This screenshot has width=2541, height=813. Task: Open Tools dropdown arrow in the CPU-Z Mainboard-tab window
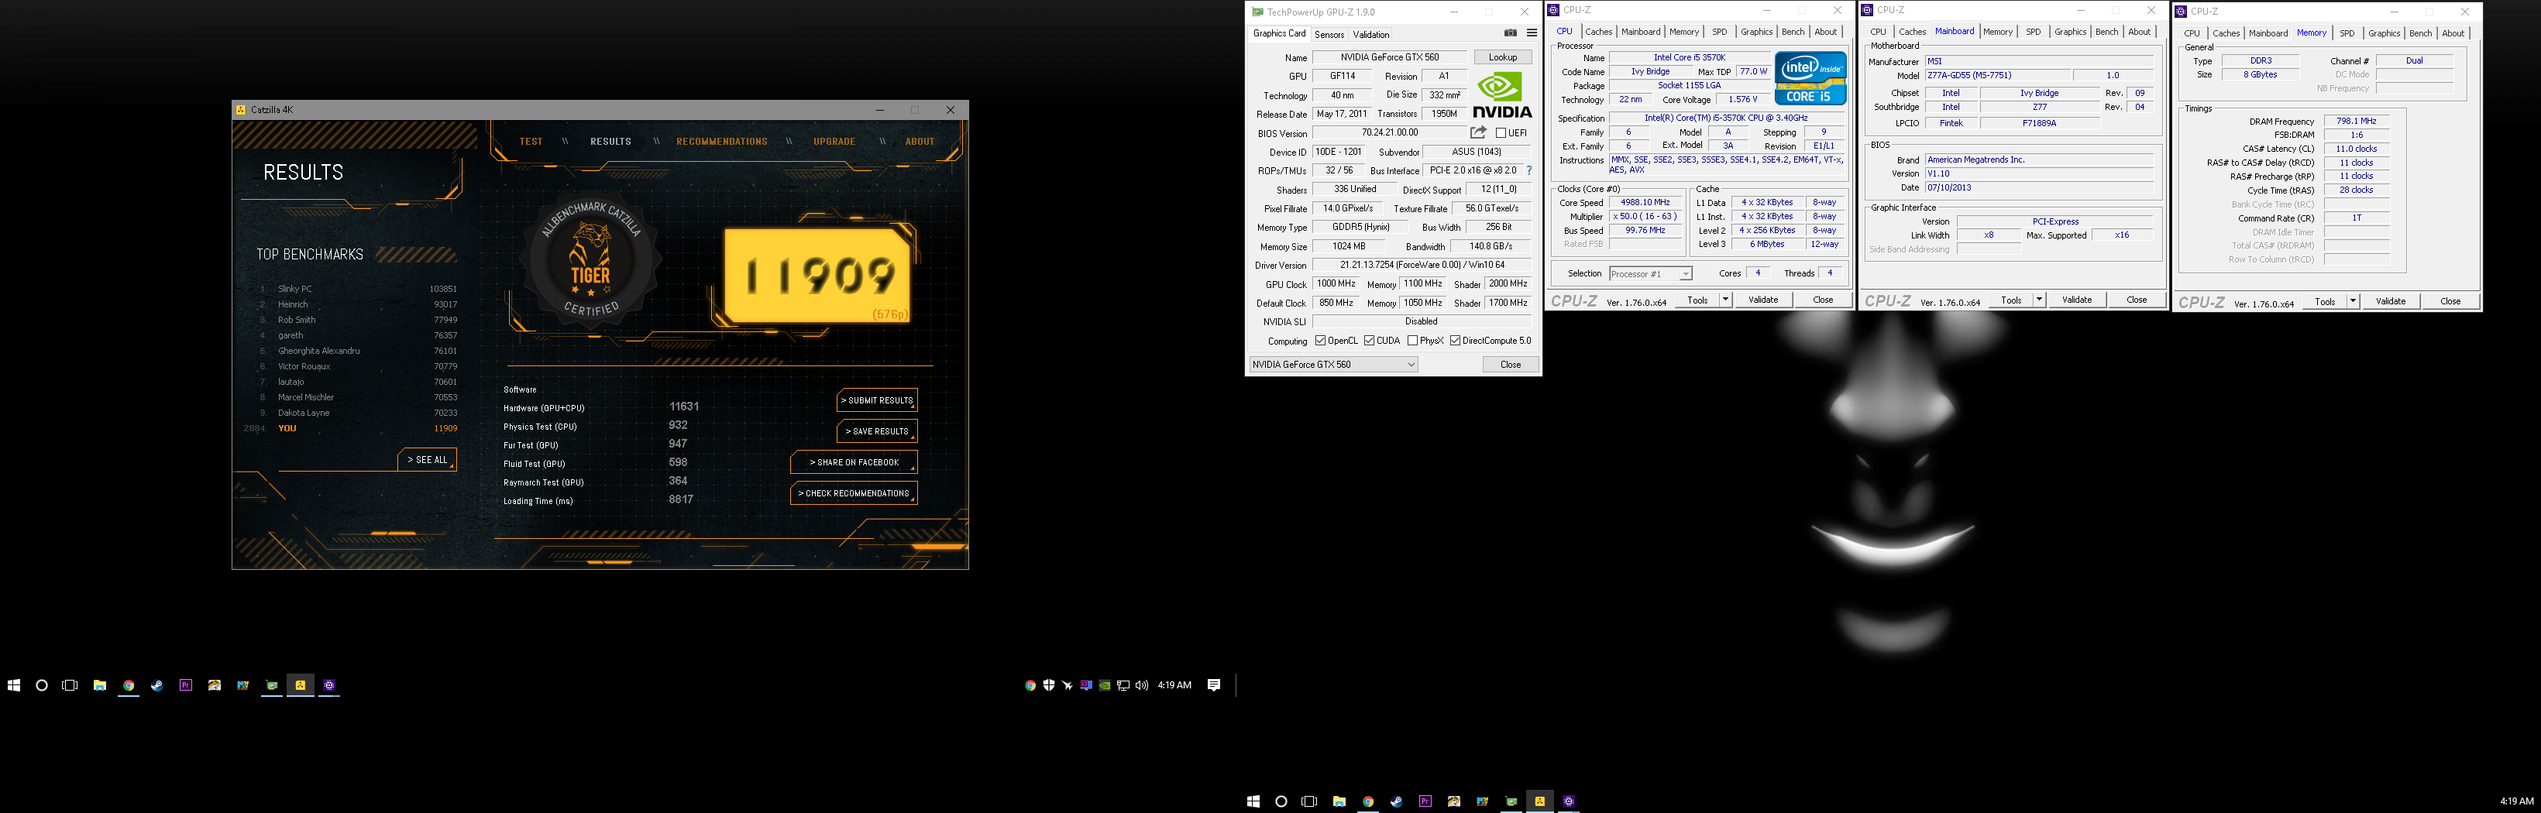pyautogui.click(x=2039, y=300)
